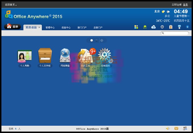Switch to the 信息中心 tab

coord(66,27)
